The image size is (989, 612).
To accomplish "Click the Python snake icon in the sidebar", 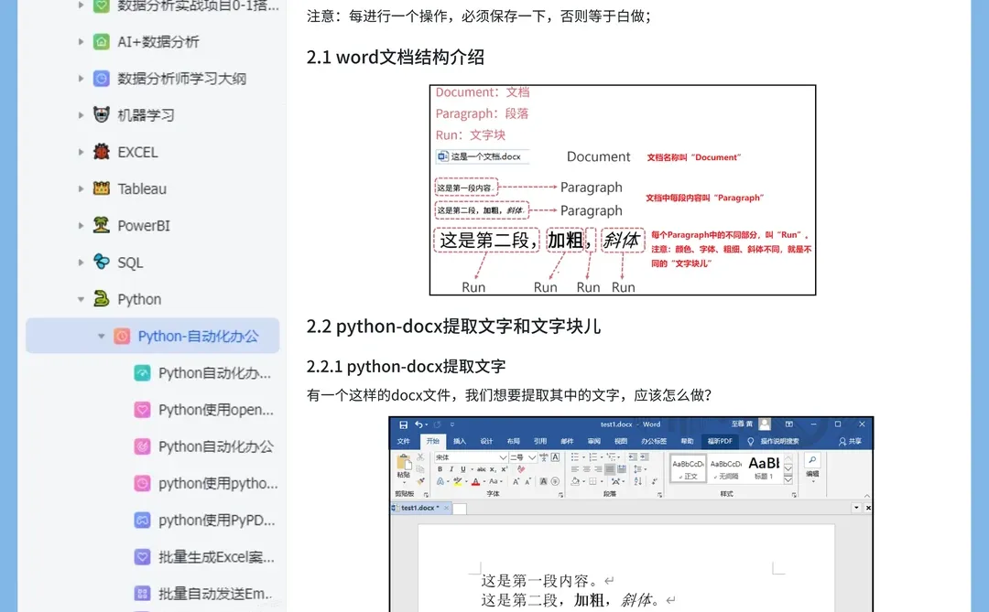I will 101,299.
